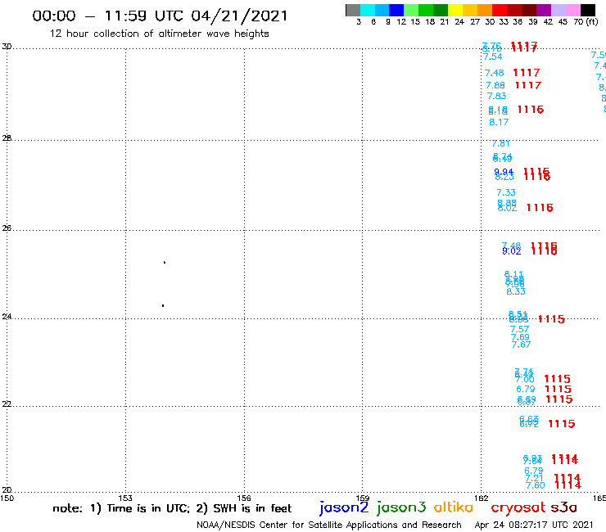Image resolution: width=606 pixels, height=532 pixels.
Task: Click the longitude axis label '162'
Action: 482,498
